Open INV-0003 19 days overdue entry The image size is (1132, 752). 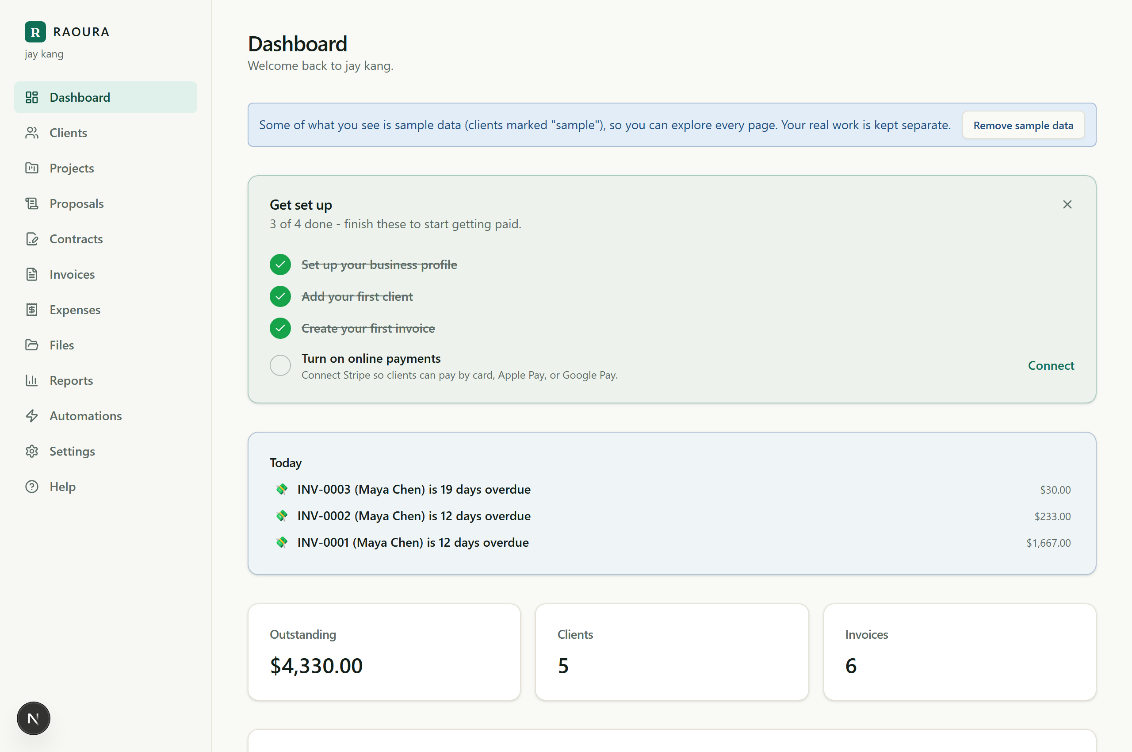[x=672, y=489]
